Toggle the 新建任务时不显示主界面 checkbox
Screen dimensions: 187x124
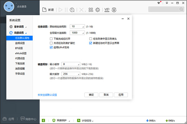coord(91,43)
